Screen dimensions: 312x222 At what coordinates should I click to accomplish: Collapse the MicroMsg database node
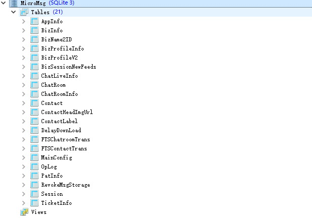click(4, 3)
